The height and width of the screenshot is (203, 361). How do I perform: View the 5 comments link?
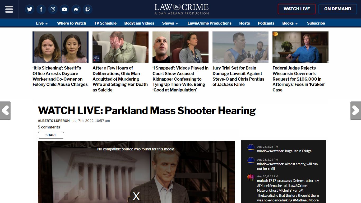[x=49, y=127]
